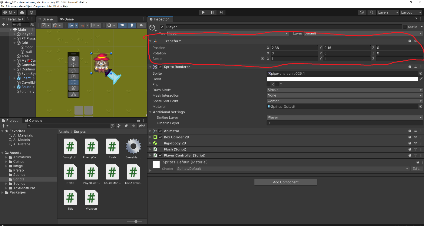The height and width of the screenshot is (226, 424).
Task: Lock the Hierarchy panel padlock icon
Action: pyautogui.click(x=27, y=19)
